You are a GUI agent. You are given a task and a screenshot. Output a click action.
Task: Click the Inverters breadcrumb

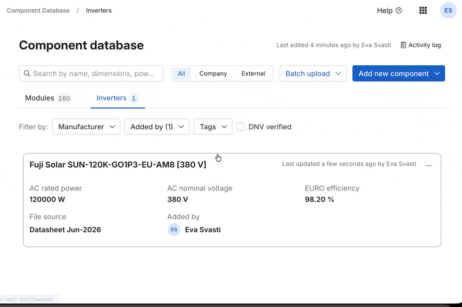click(x=99, y=10)
